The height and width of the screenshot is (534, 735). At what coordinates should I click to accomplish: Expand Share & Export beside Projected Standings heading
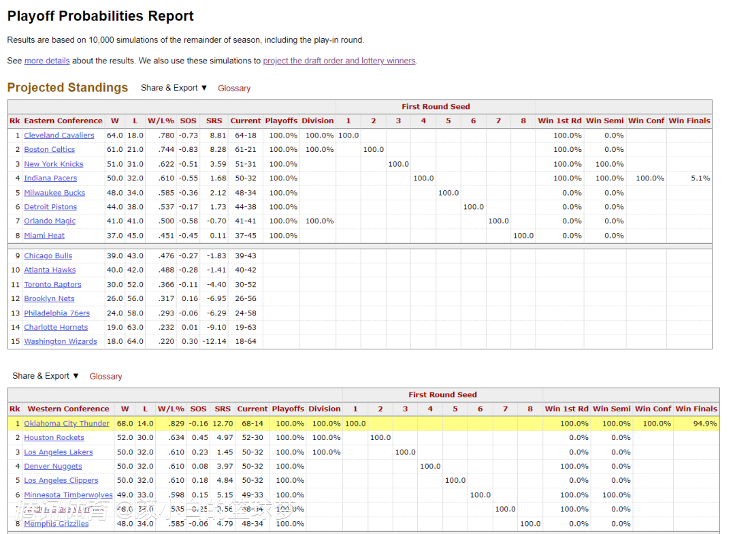pyautogui.click(x=174, y=88)
